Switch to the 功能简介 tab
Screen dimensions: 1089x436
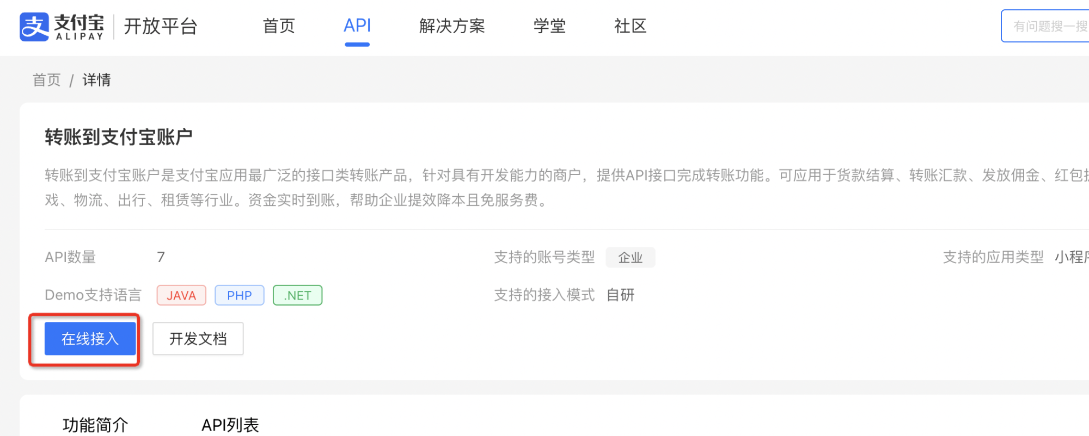click(x=95, y=425)
